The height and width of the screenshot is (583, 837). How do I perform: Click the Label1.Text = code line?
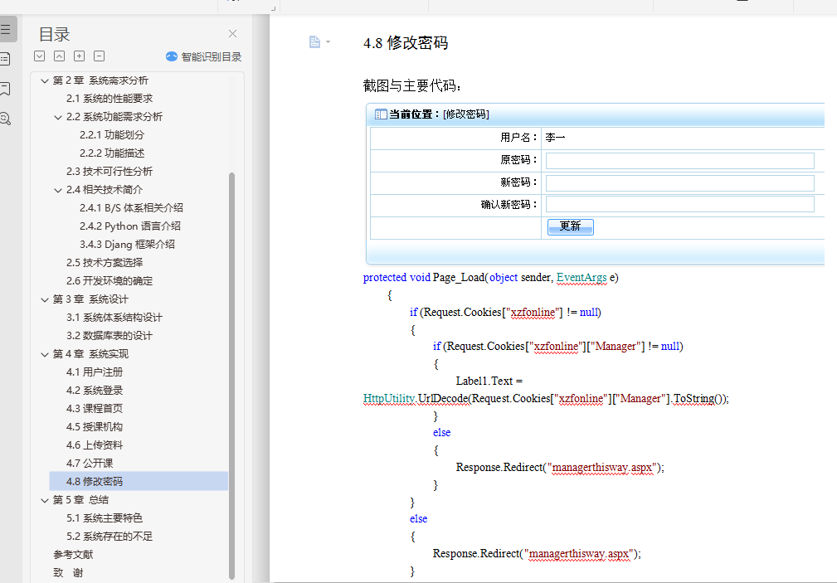pyautogui.click(x=489, y=381)
